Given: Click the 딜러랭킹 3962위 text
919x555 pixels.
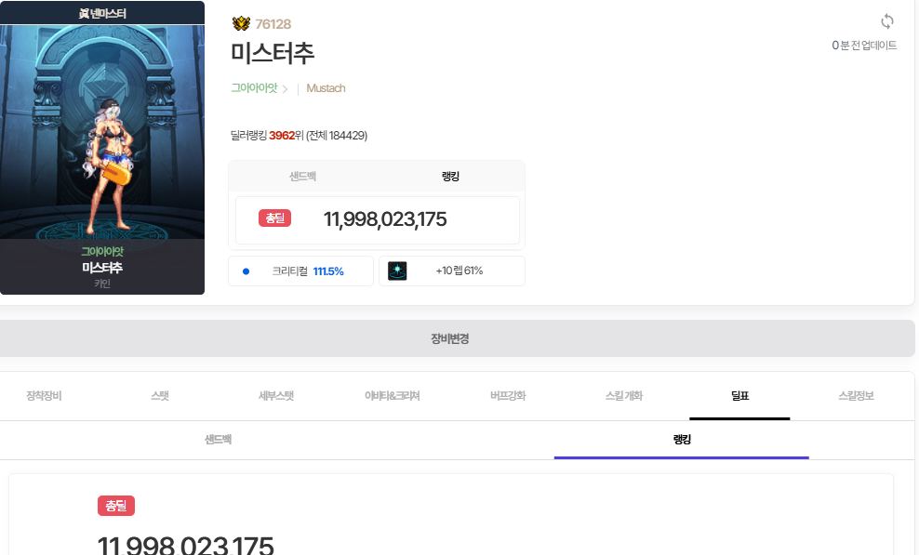Looking at the screenshot, I should tap(267, 136).
